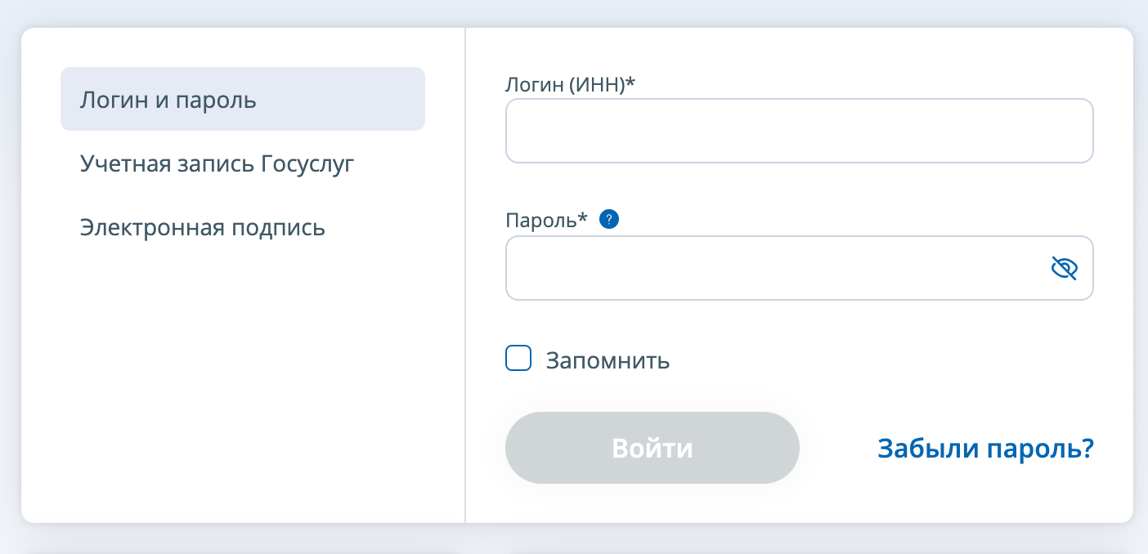Image resolution: width=1148 pixels, height=554 pixels.
Task: Enable the Запомнить checkbox
Action: coord(518,359)
